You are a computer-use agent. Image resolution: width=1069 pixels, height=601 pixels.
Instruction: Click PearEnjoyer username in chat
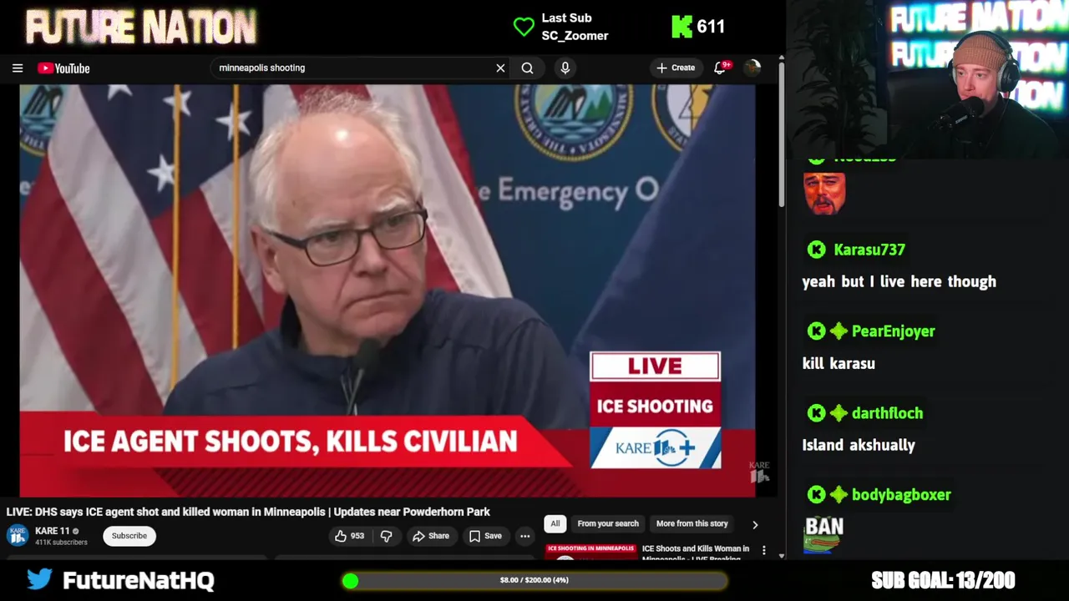pos(894,331)
